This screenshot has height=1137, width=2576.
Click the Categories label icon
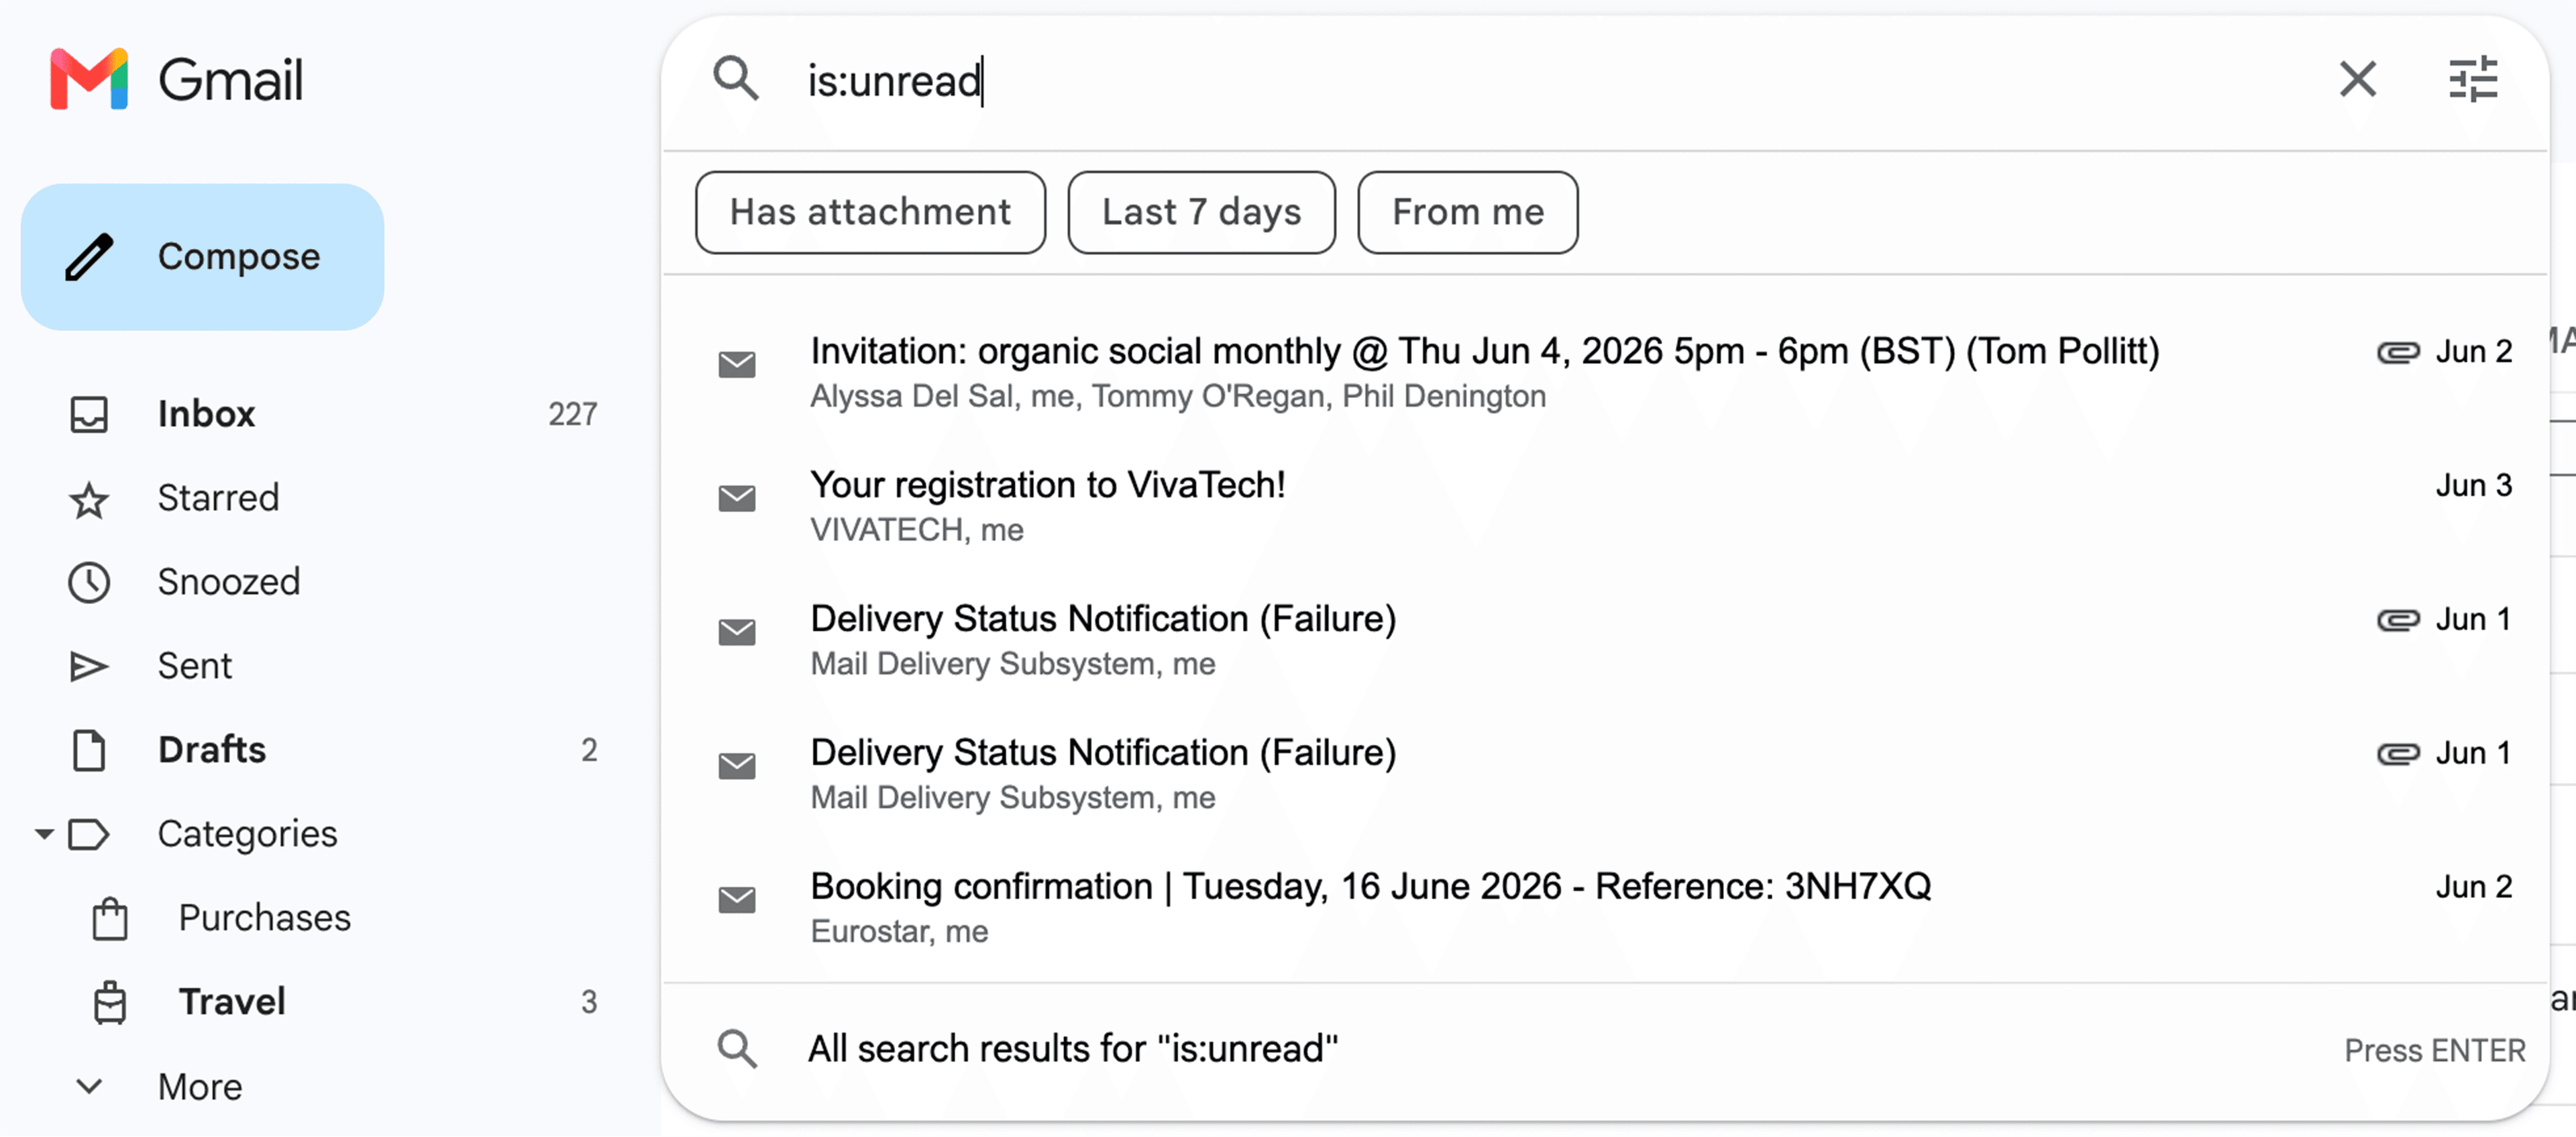click(89, 835)
